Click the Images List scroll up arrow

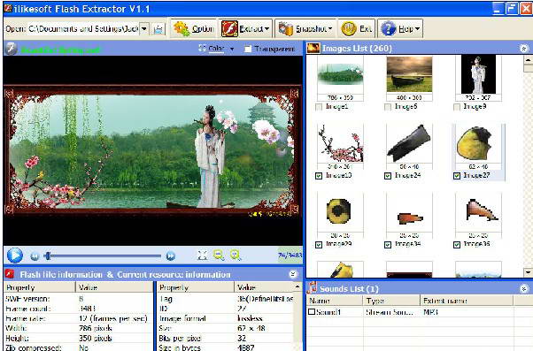point(528,60)
